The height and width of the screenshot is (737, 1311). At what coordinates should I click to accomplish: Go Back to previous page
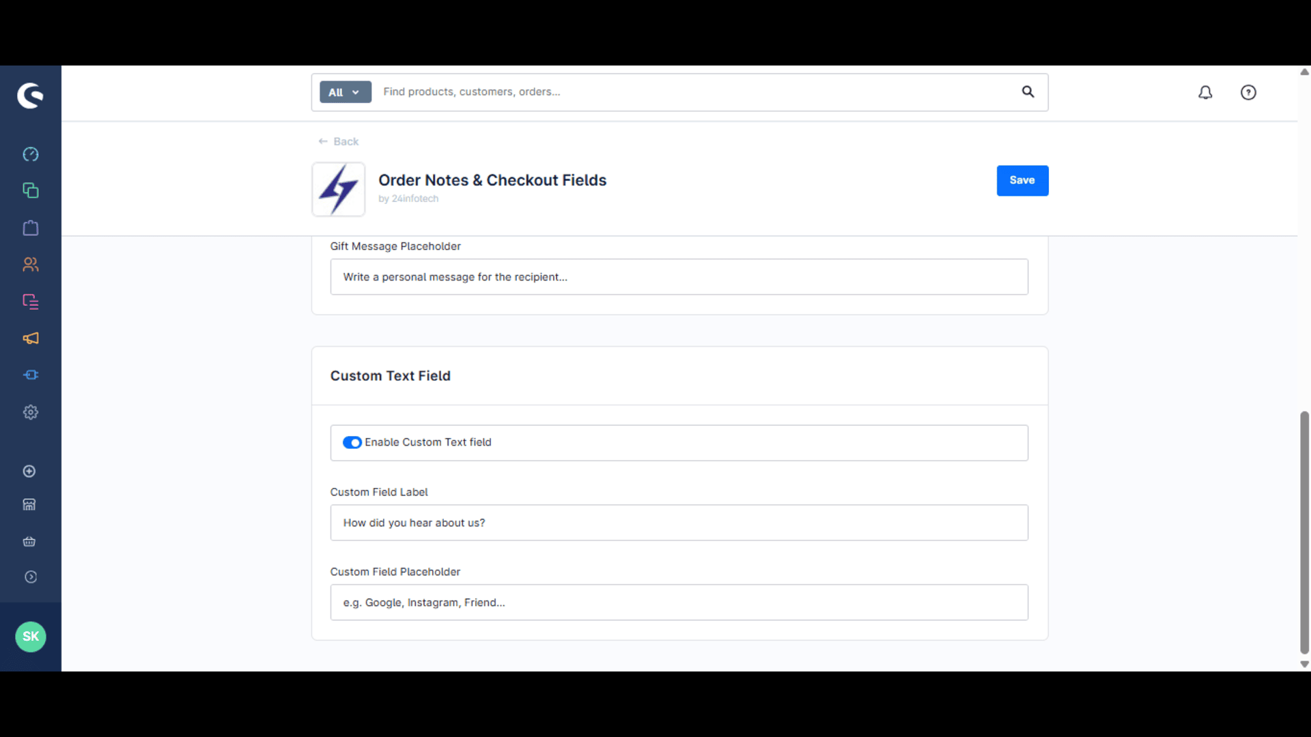[x=339, y=141]
